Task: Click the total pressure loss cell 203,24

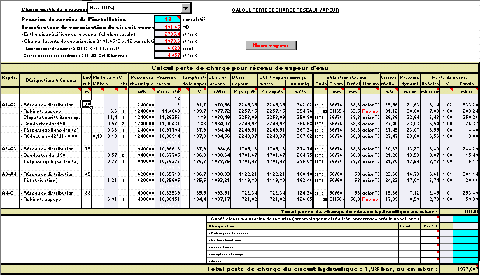Action: pyautogui.click(x=466, y=111)
